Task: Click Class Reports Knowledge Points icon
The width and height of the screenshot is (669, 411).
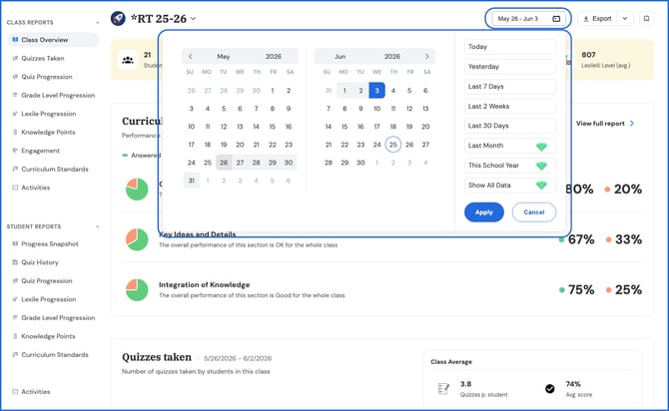Action: (x=15, y=132)
